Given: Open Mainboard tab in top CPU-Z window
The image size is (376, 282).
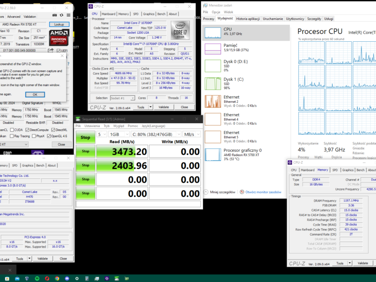Looking at the screenshot, I should [109, 14].
